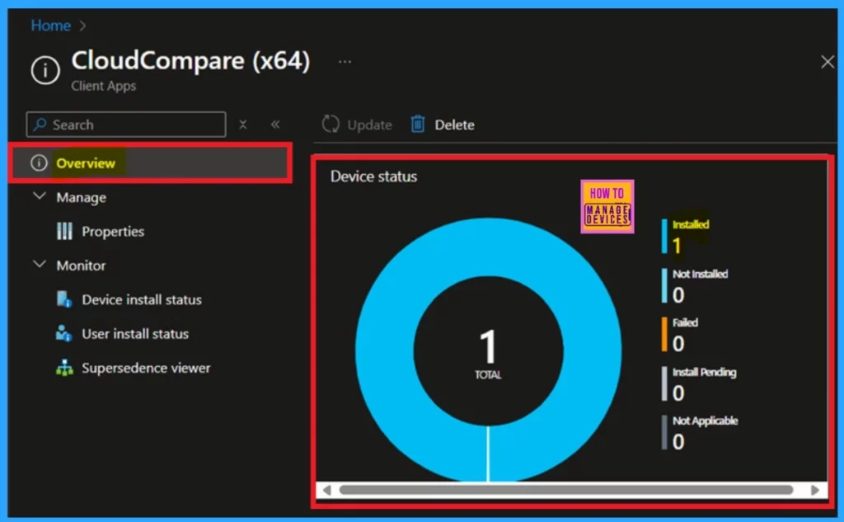Click the horizontal scrollbar left arrow

(x=326, y=490)
